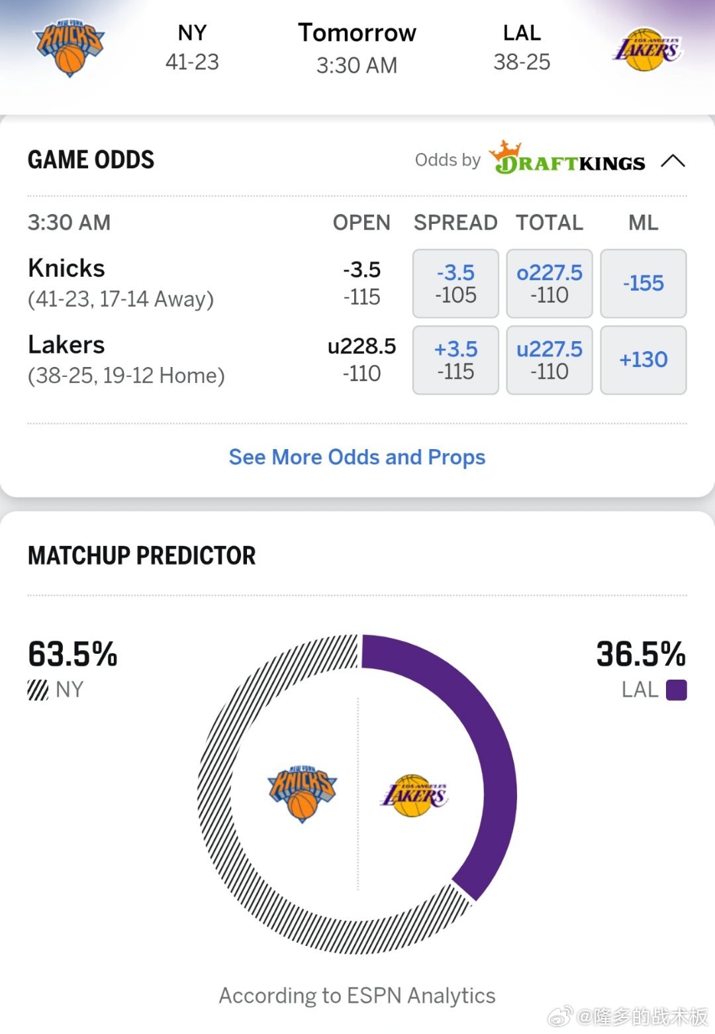Choose Lakers moneyline +130

[x=643, y=360]
